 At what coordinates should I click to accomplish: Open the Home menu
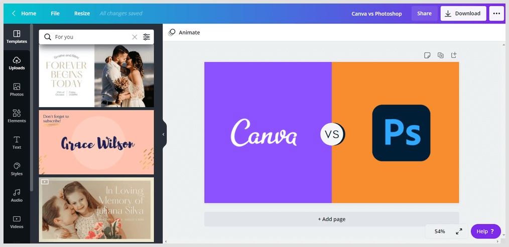tap(29, 14)
